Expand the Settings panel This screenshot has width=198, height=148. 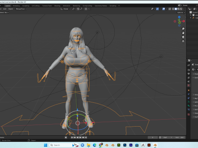[195, 102]
